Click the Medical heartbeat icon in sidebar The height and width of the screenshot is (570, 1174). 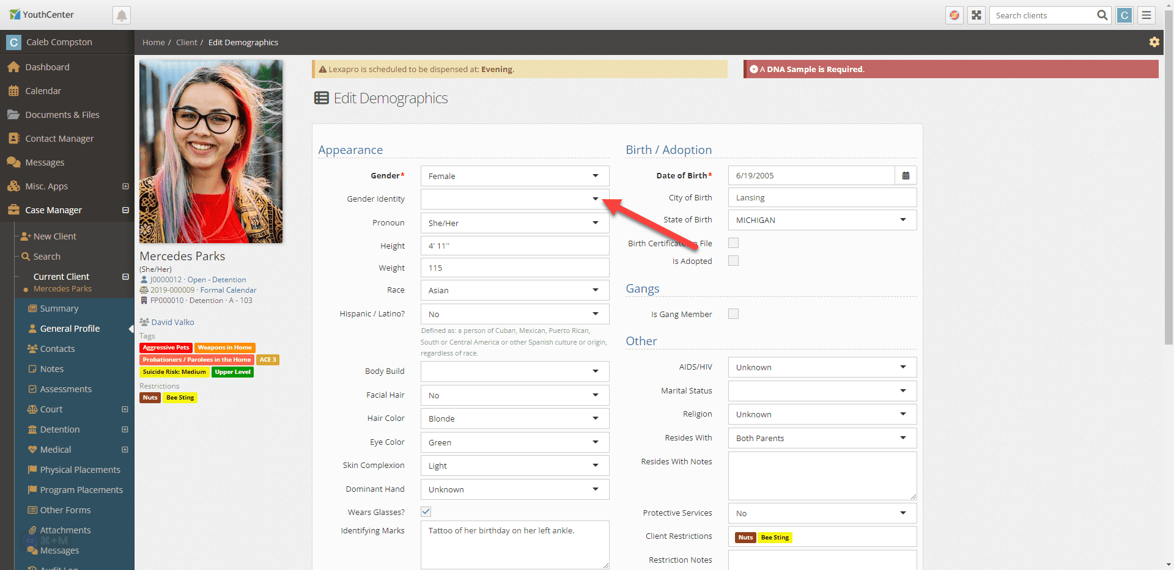(x=32, y=450)
